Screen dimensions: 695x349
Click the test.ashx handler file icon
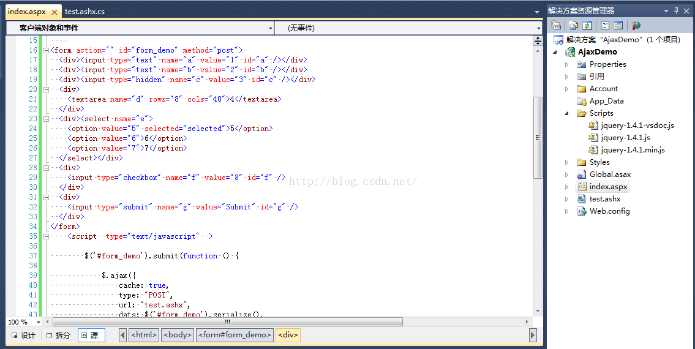[x=582, y=199]
